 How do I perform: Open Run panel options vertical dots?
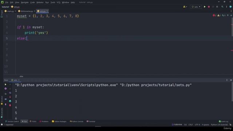(227, 80)
